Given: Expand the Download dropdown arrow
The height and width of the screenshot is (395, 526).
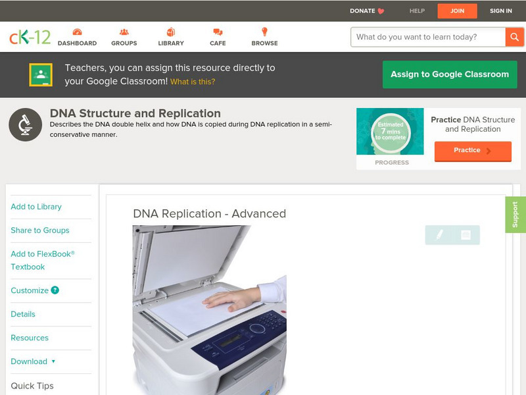Looking at the screenshot, I should pos(53,361).
